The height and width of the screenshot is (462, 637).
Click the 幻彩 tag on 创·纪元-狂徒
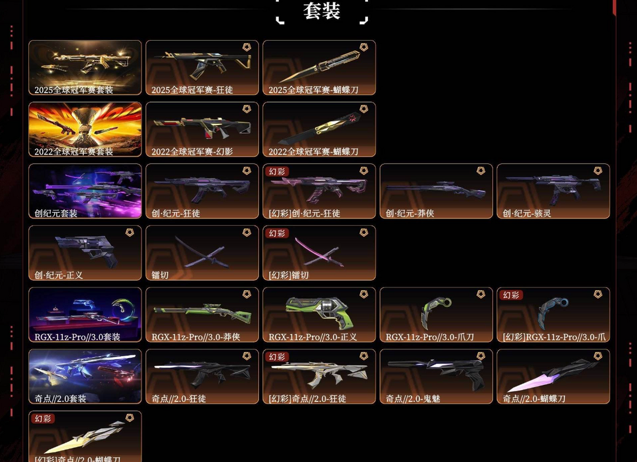(277, 171)
